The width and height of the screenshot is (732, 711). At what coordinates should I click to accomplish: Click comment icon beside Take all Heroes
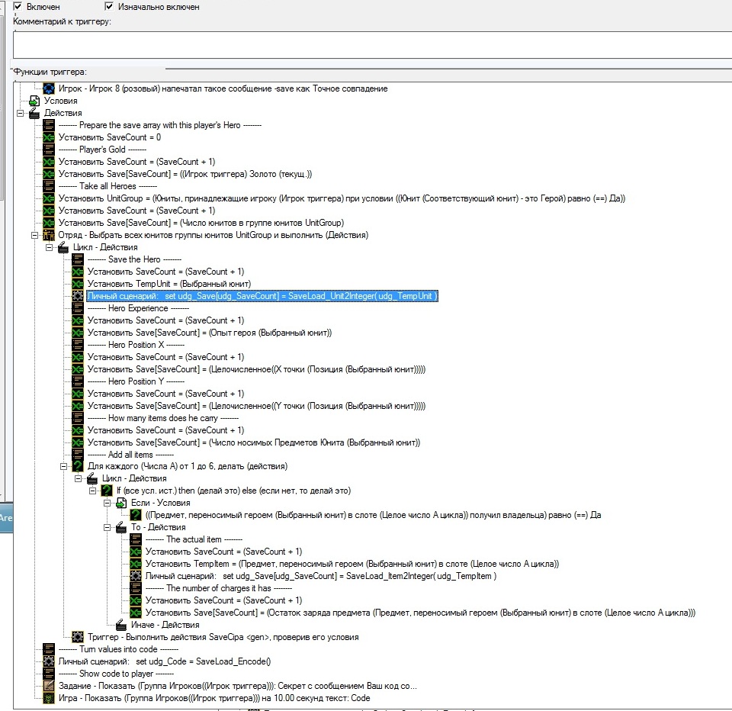(x=49, y=186)
